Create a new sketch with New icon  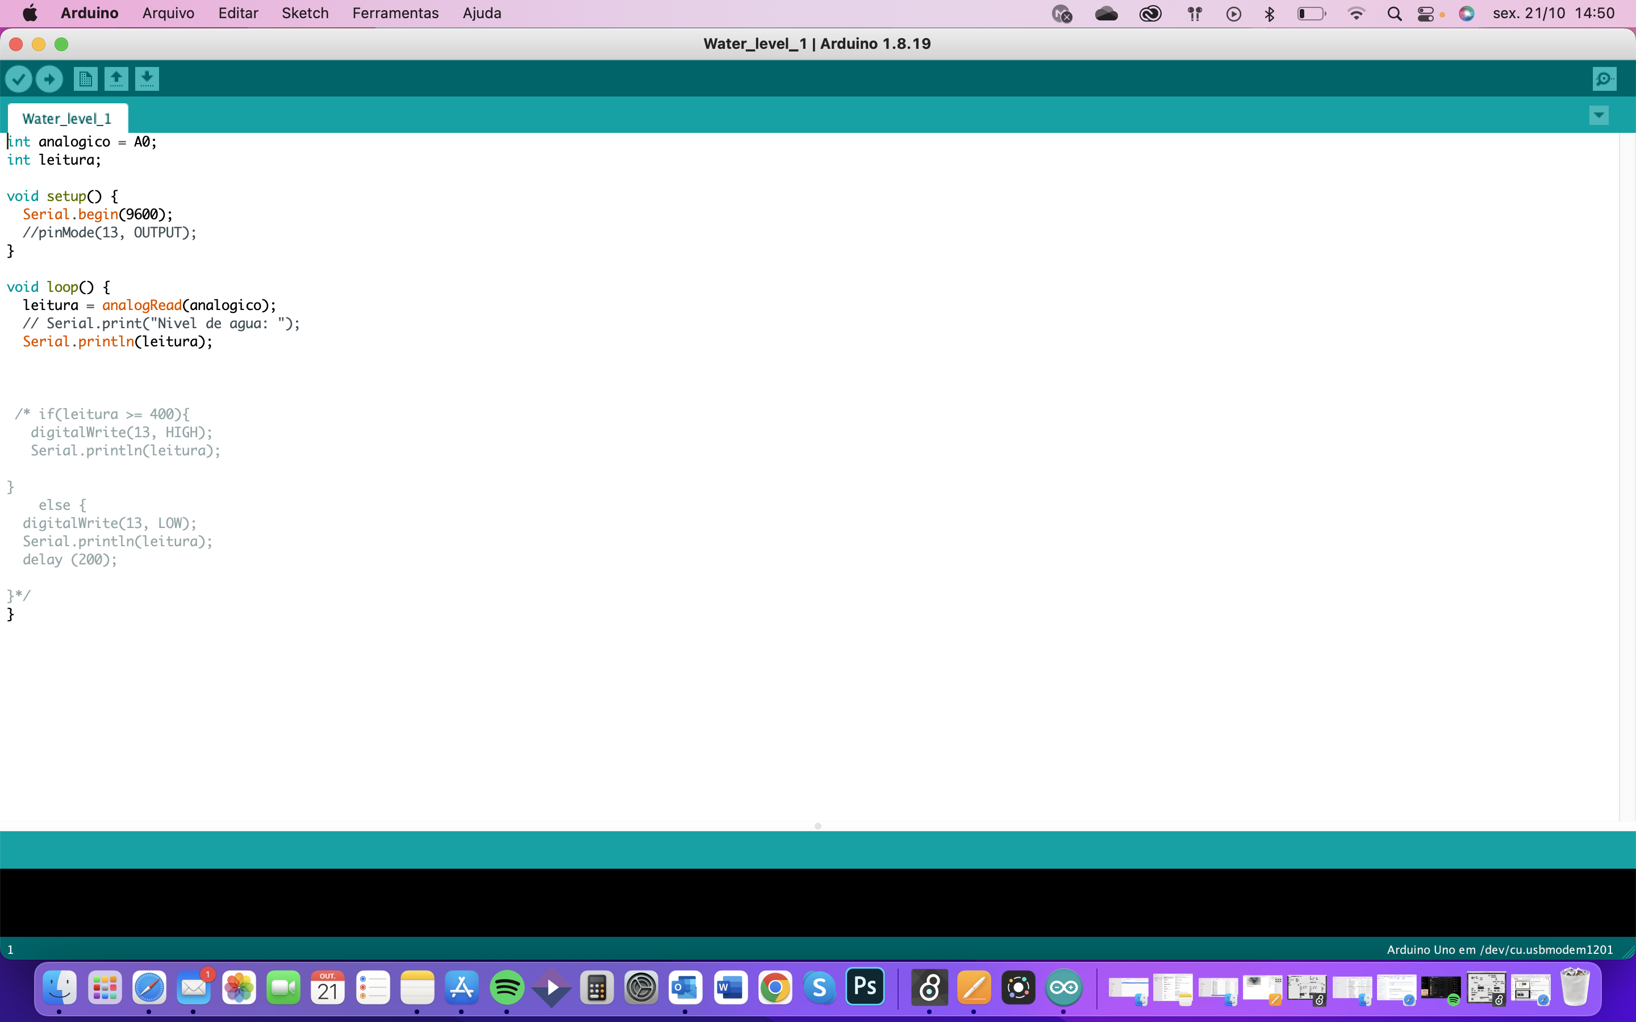(85, 79)
